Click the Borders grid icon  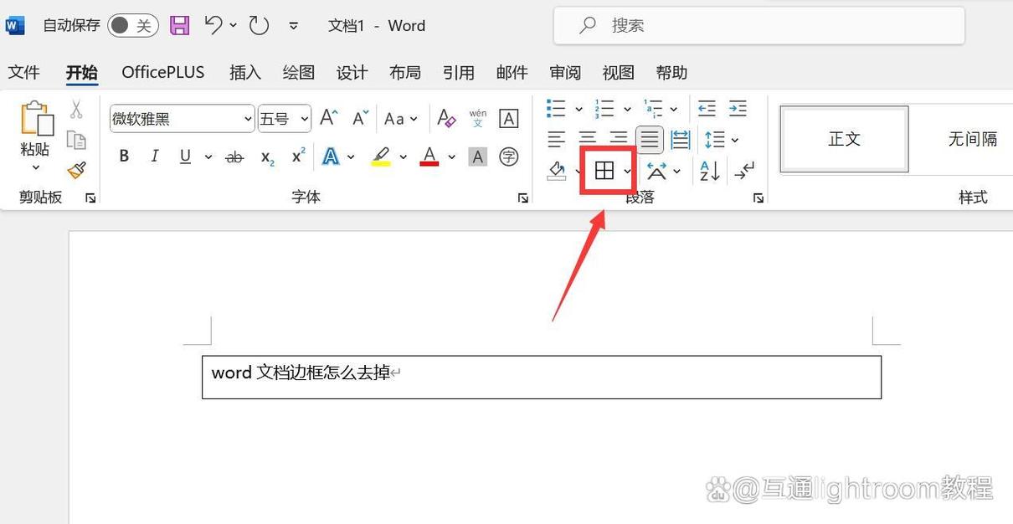click(x=604, y=172)
